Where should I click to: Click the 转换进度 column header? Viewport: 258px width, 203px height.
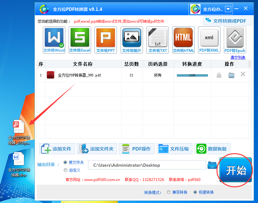tap(192, 64)
